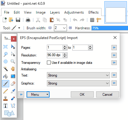
Task: Select the Move Selected Pixels tool
Action: tap(13, 47)
